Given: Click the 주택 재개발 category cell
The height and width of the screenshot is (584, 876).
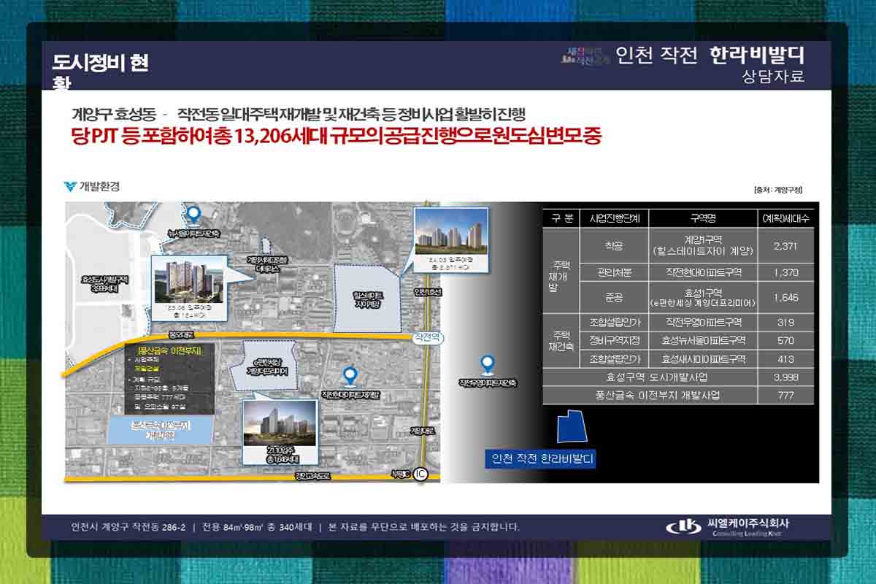Looking at the screenshot, I should [561, 271].
